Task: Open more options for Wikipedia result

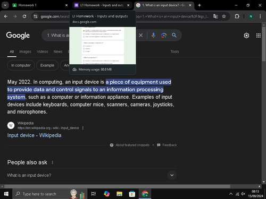Action: coord(83,128)
